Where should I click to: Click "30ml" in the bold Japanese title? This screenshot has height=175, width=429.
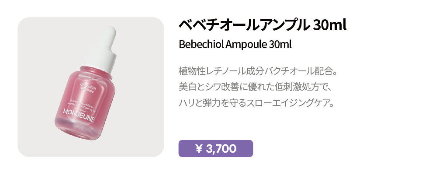coord(330,25)
